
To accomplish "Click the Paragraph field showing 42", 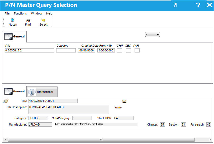I will (x=209, y=124).
